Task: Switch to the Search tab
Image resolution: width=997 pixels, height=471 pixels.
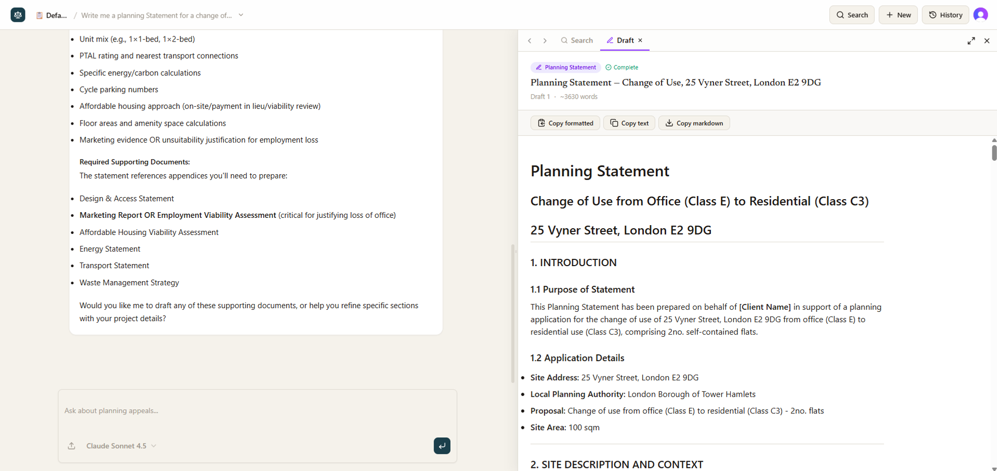Action: (x=576, y=40)
